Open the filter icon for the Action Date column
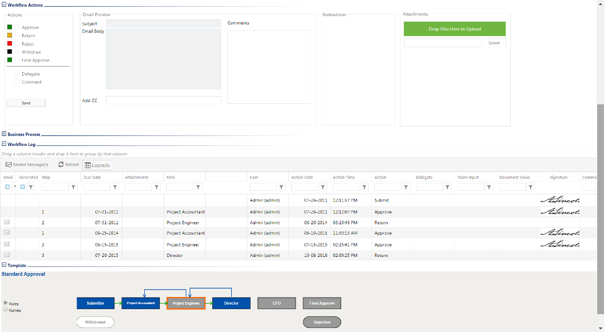Viewport: 605px width, 333px height. pos(323,188)
